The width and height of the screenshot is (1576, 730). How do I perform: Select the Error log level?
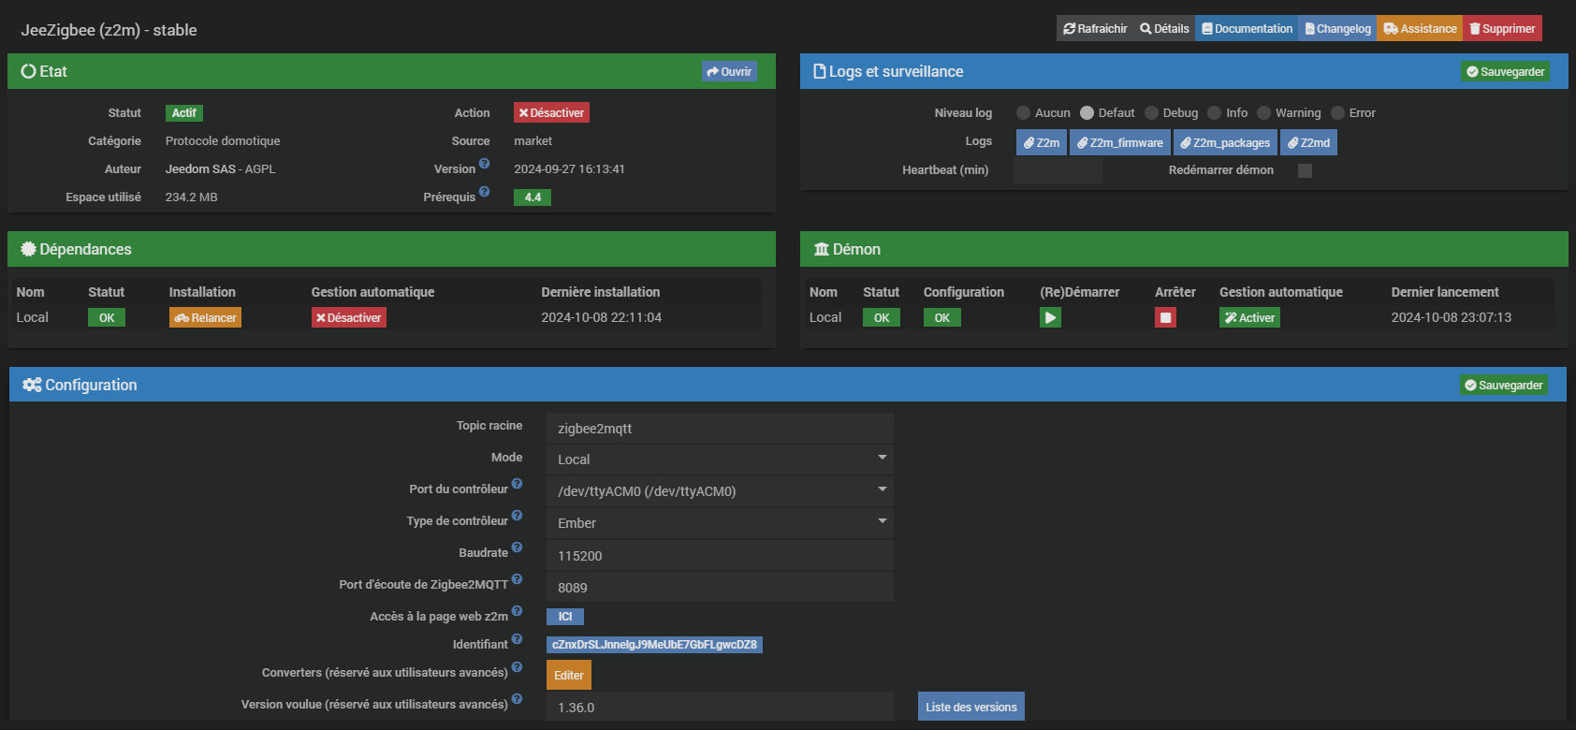pyautogui.click(x=1337, y=112)
